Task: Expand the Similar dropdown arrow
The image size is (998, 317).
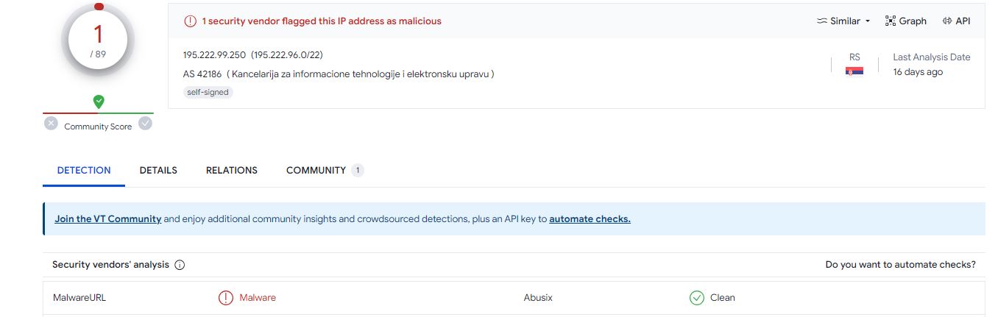Action: click(868, 21)
